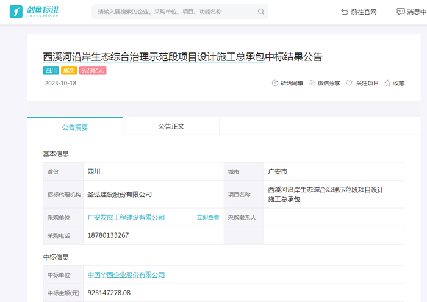Click the bid amount 923147278.08
427x302 pixels.
click(109, 293)
